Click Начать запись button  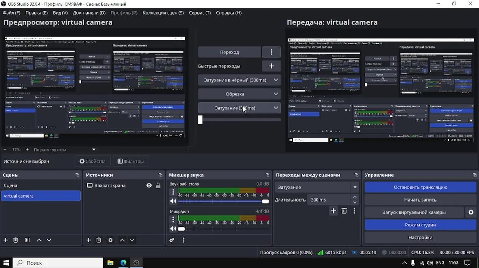tap(420, 200)
